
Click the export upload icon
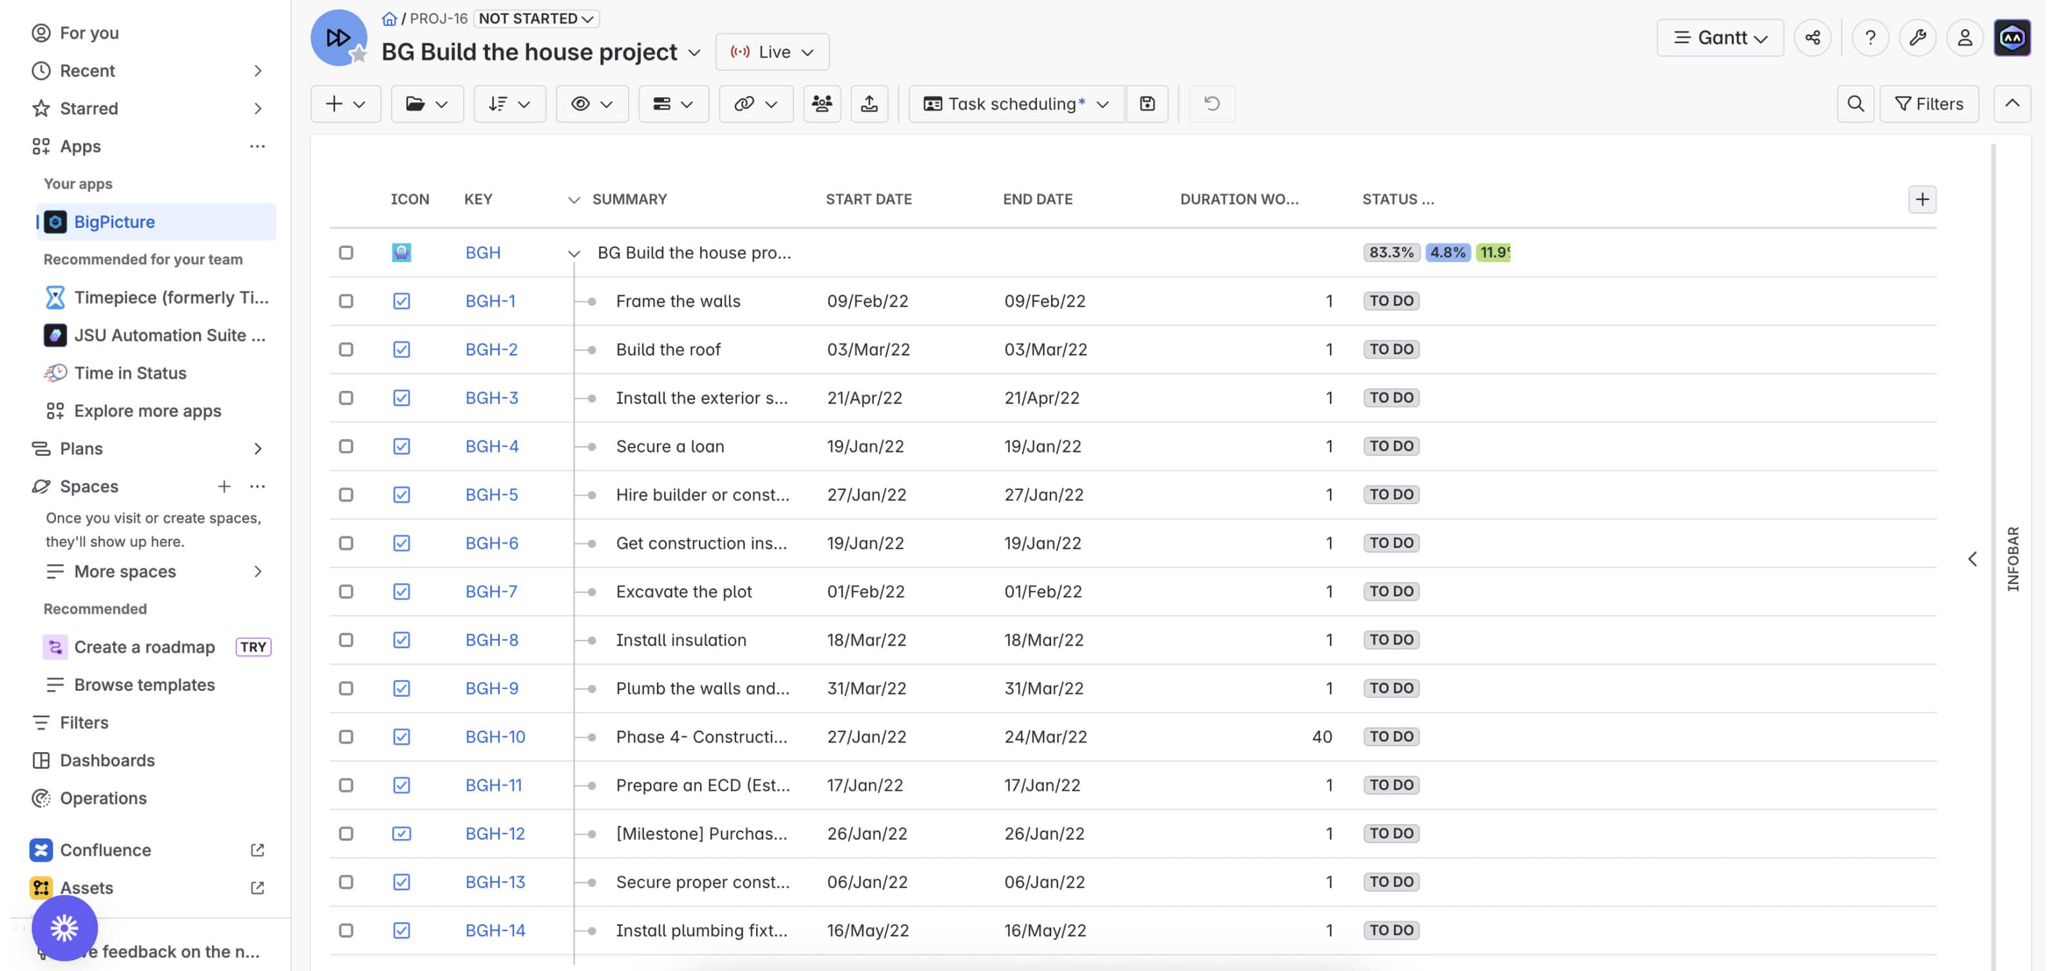point(869,104)
